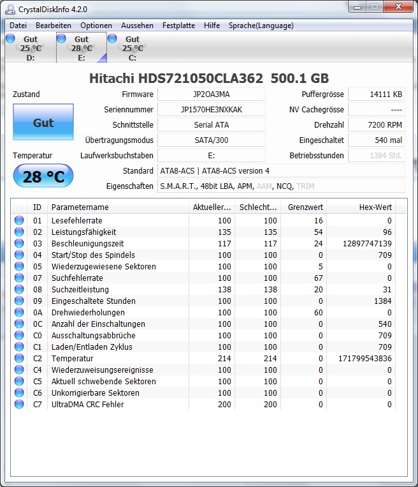This screenshot has width=418, height=487.
Task: Click hex value 171799543836
Action: 365,359
